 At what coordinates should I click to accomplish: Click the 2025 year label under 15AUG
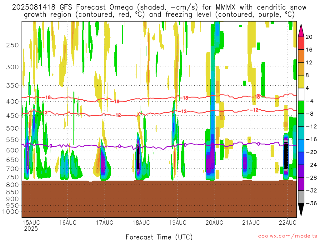click(x=31, y=228)
